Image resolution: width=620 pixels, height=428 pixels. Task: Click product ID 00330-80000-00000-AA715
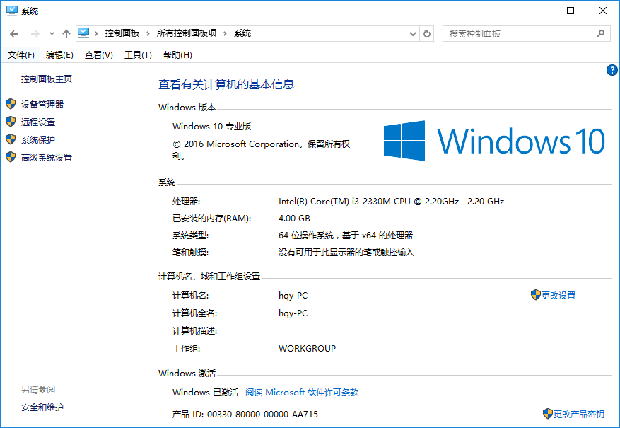(262, 415)
